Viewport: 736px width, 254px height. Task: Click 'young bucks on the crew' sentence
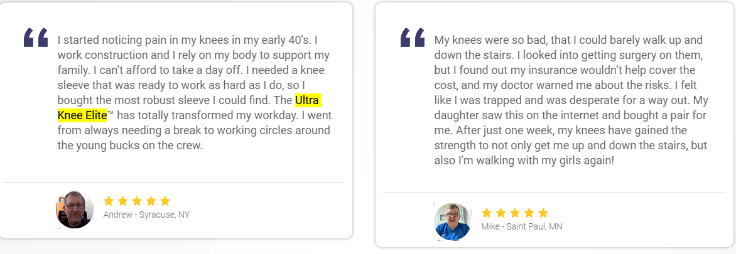(x=130, y=146)
